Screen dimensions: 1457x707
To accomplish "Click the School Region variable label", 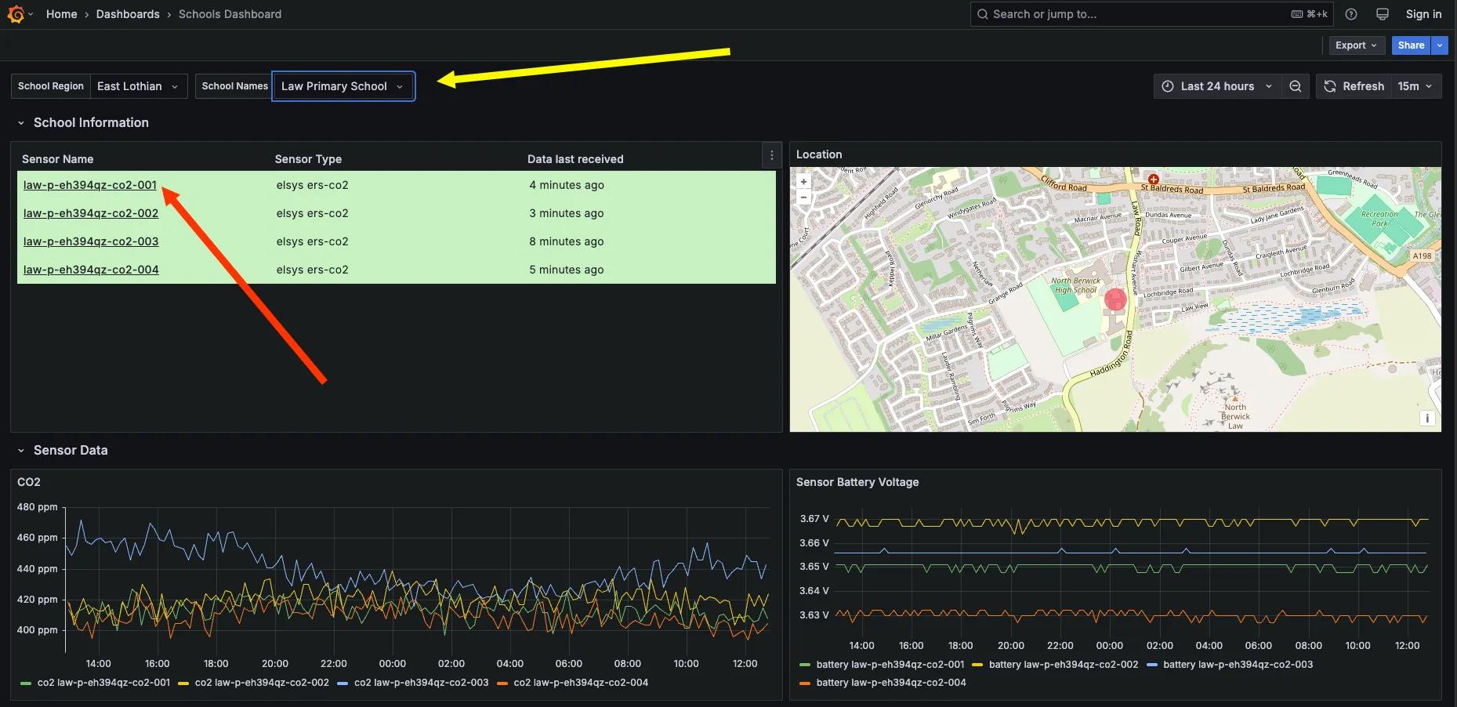I will pyautogui.click(x=51, y=86).
